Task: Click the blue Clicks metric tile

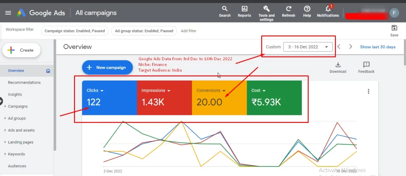Action: coord(109,98)
